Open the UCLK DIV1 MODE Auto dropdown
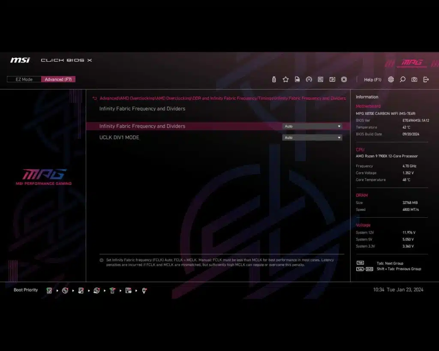Viewport: 439px width, 351px height. 312,138
